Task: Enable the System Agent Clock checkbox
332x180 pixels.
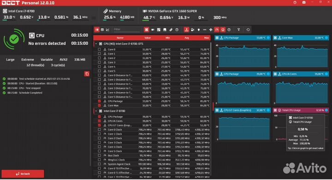Action: tap(99, 164)
